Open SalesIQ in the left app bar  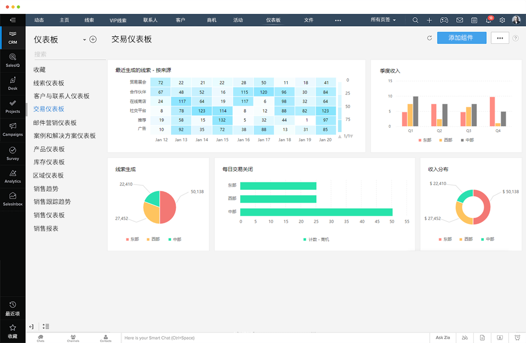coord(13,60)
